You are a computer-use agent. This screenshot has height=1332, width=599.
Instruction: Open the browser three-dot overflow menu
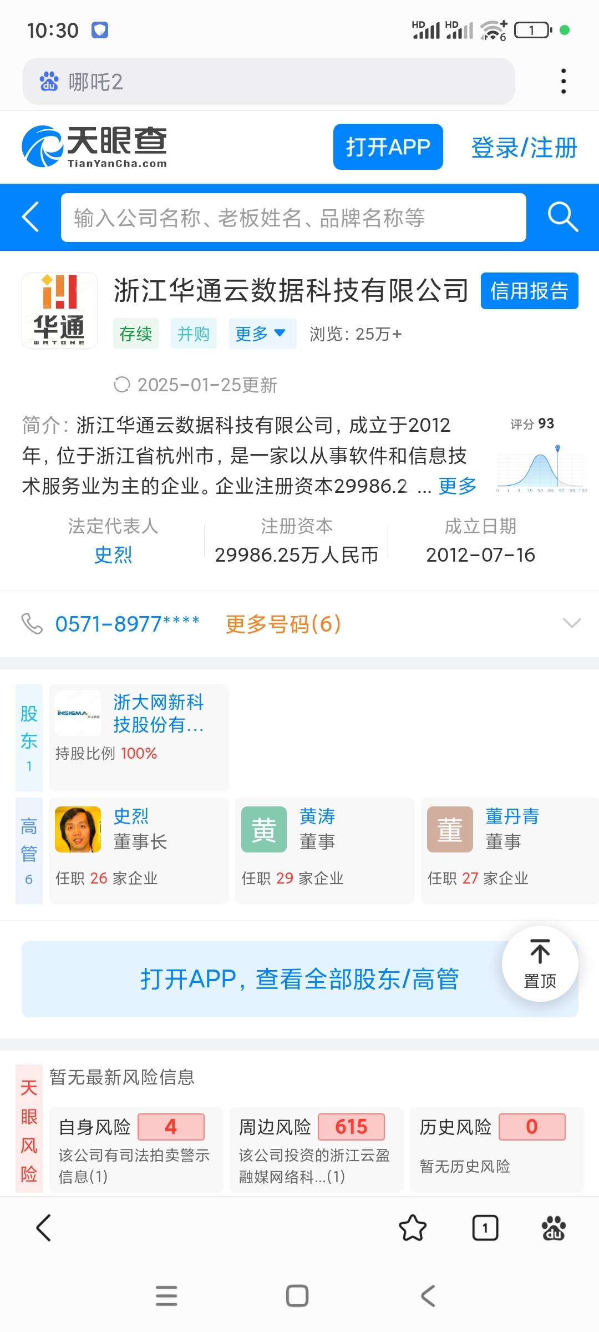pos(564,82)
